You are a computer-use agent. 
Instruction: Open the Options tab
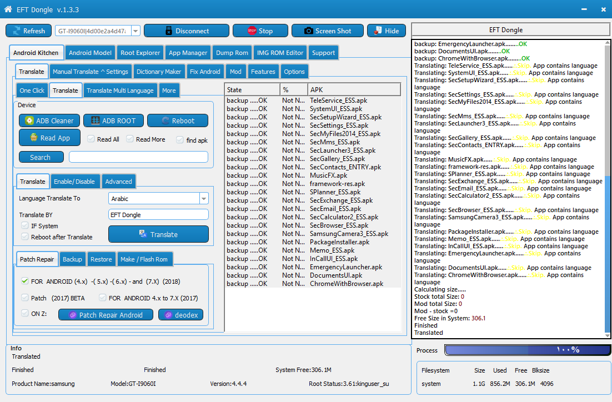point(294,72)
